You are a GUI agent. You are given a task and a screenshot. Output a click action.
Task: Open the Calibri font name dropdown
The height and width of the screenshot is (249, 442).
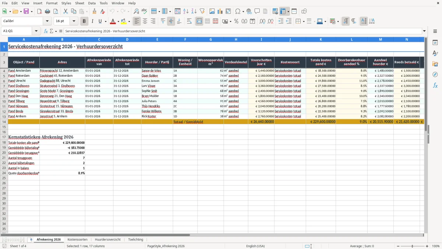(x=47, y=21)
